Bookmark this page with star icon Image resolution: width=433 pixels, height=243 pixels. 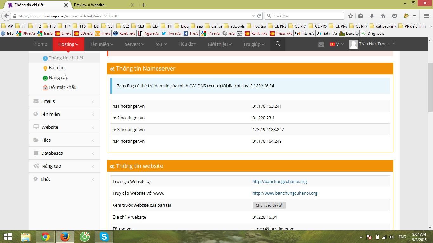tap(351, 16)
